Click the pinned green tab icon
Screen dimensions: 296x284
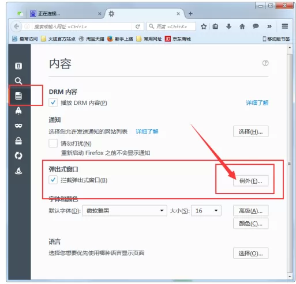point(20,14)
